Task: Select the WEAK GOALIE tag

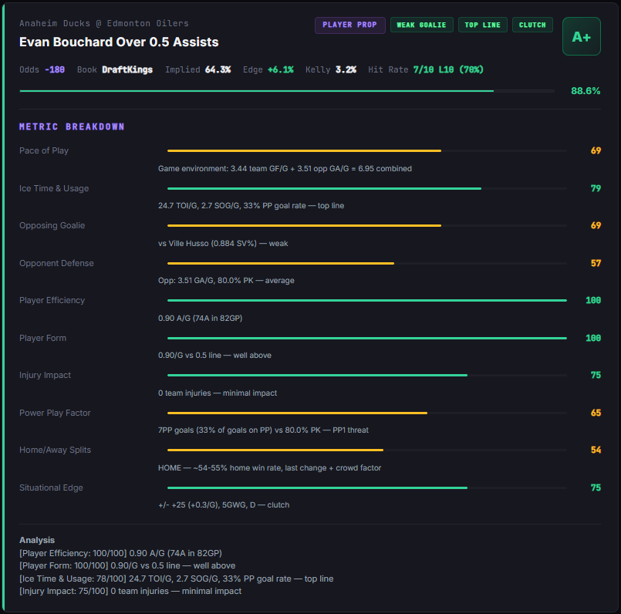Action: point(421,25)
